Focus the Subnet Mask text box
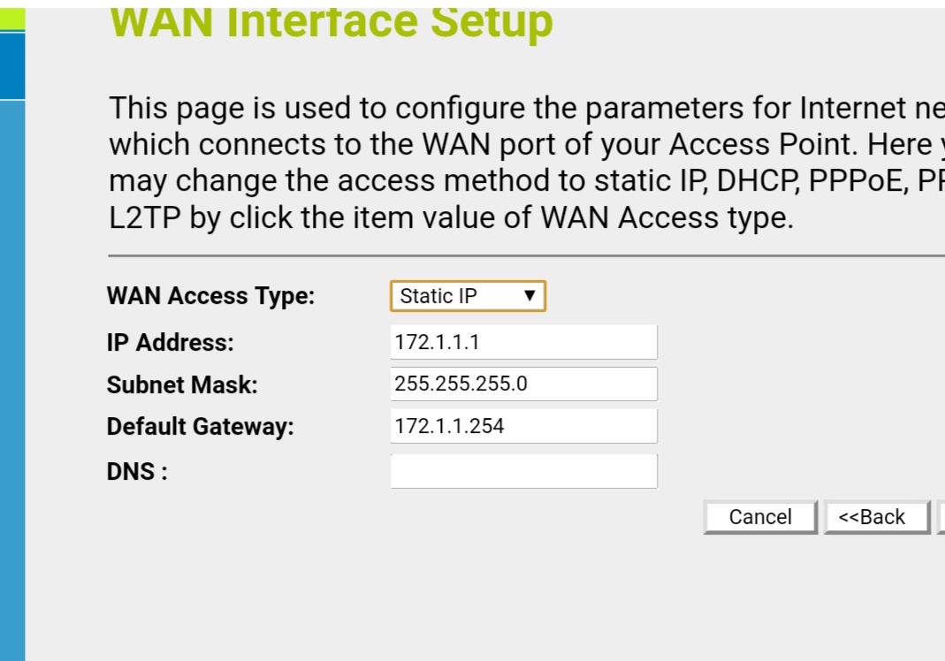This screenshot has width=945, height=661. click(x=523, y=384)
